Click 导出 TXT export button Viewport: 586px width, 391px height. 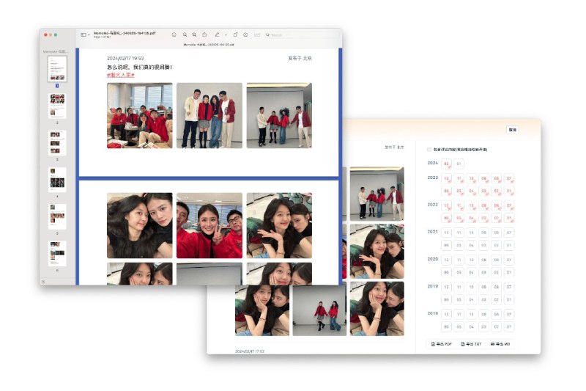471,344
